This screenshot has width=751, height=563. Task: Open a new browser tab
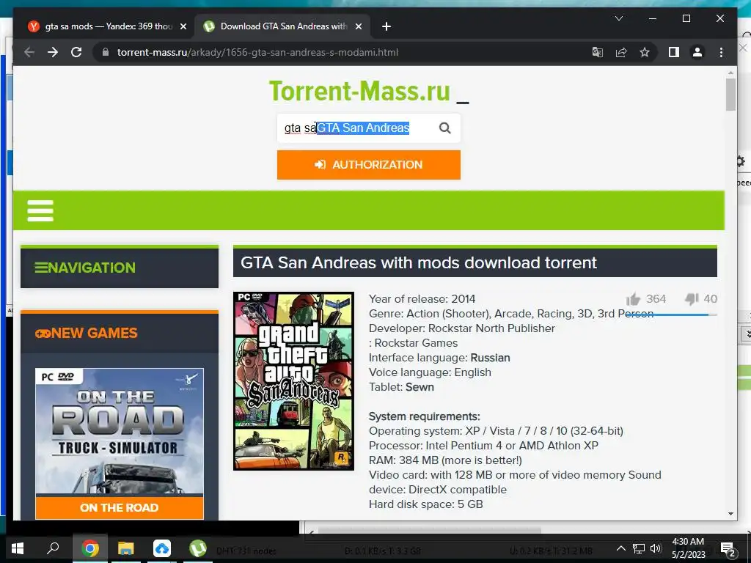coord(387,26)
